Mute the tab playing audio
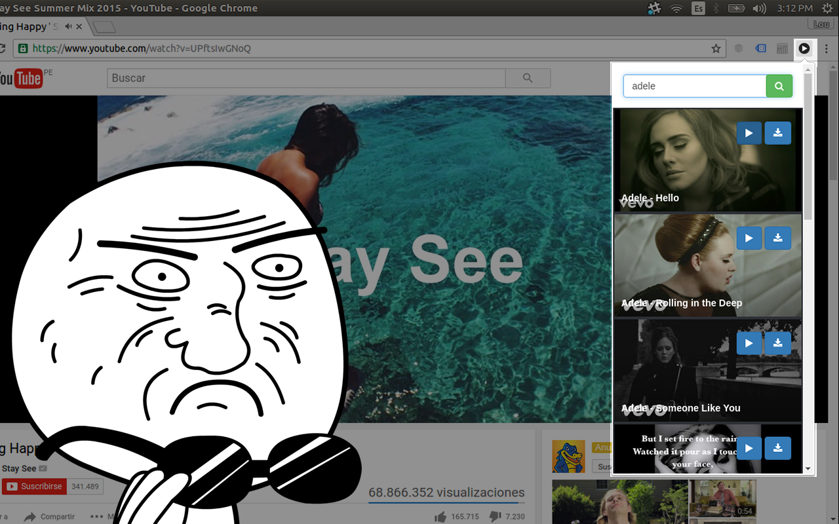Viewport: 839px width, 524px height. click(68, 26)
